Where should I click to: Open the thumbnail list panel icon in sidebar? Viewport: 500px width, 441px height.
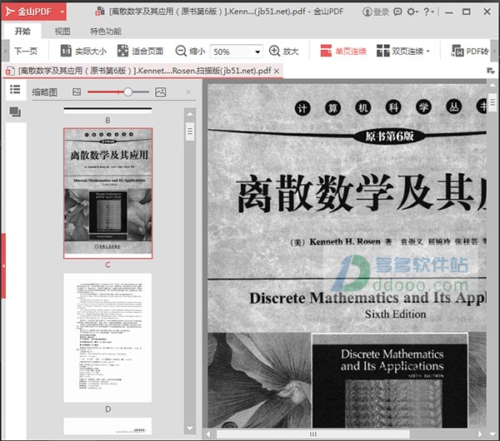click(15, 90)
